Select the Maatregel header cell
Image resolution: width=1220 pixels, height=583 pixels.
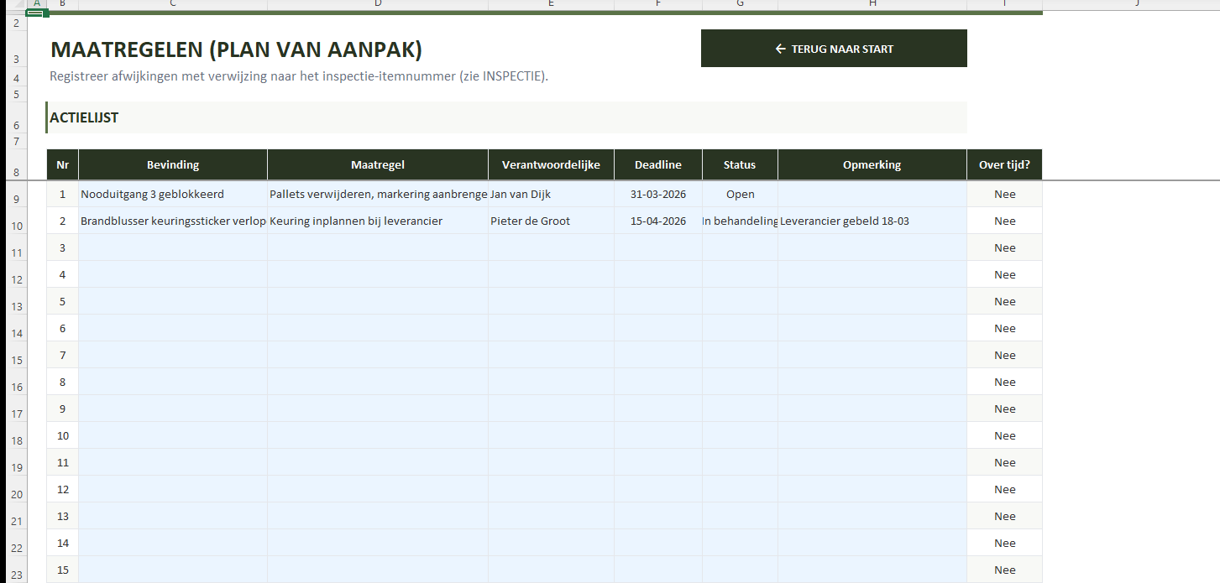377,164
